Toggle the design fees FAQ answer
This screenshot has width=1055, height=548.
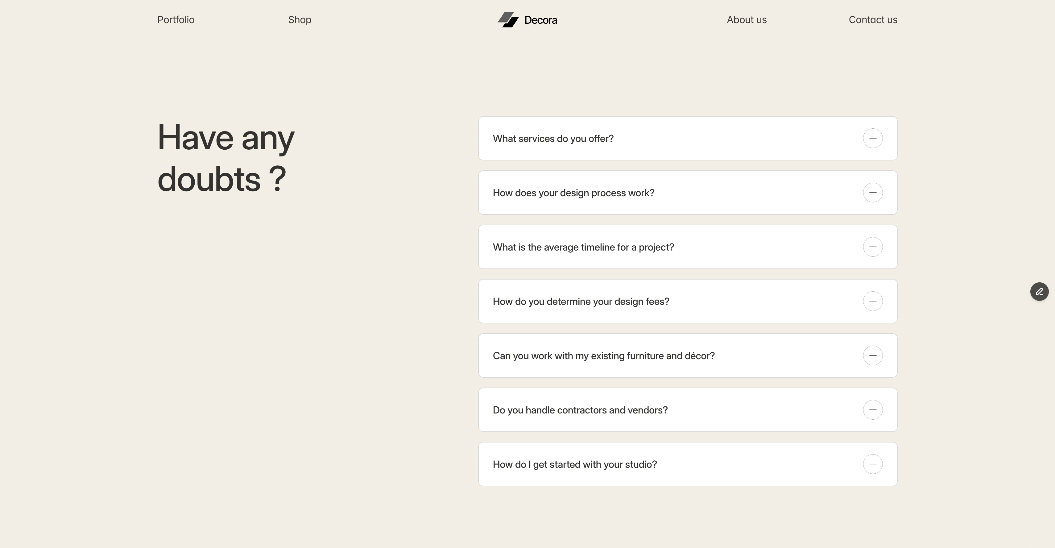[687, 301]
